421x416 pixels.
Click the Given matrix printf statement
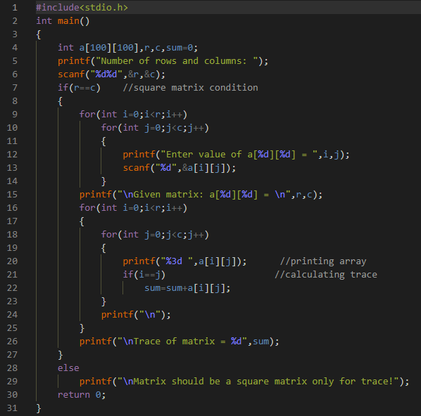pos(201,195)
